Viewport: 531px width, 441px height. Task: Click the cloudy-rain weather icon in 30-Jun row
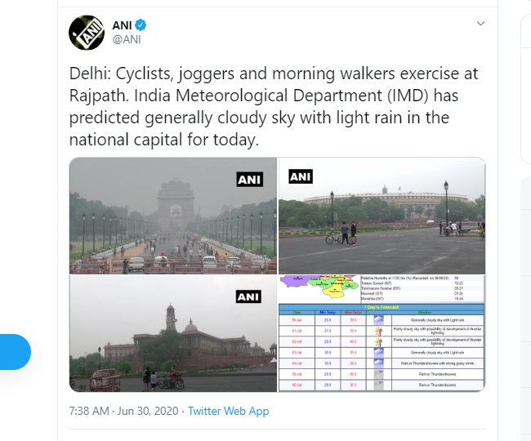[378, 321]
